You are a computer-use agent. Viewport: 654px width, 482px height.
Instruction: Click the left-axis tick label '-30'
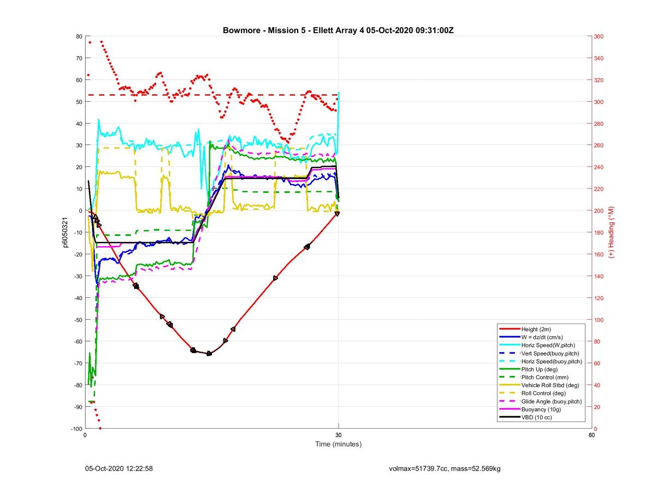78,276
